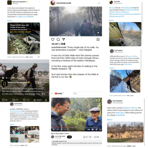Image resolution: width=148 pixels, height=148 pixels.
Task: Open comments on the outofedenwalk Instagram post
Action: 58,40
